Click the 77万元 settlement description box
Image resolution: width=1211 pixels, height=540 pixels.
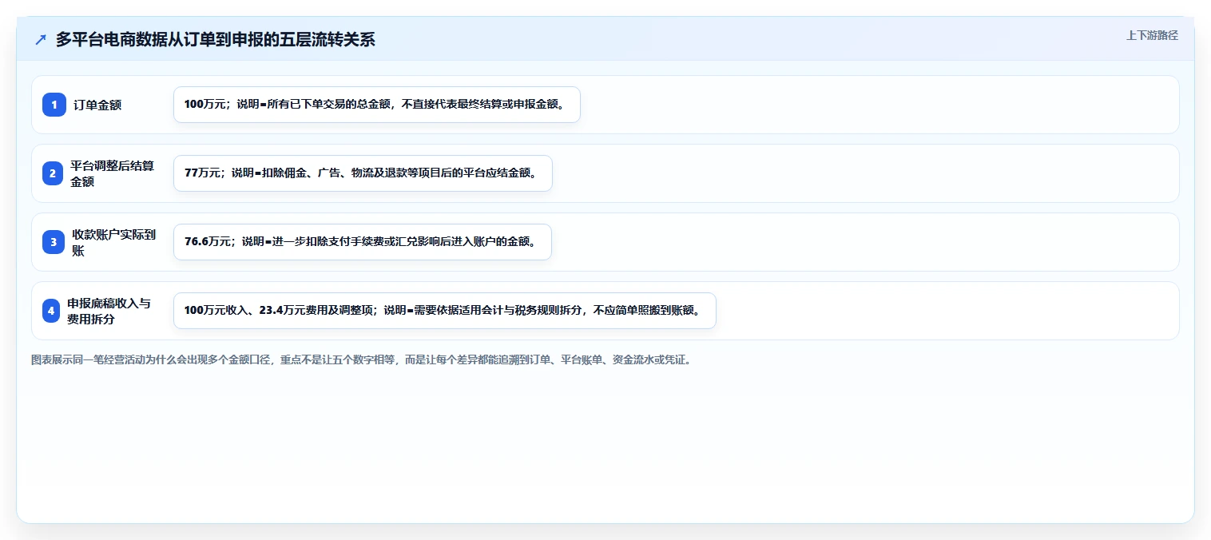tap(363, 173)
